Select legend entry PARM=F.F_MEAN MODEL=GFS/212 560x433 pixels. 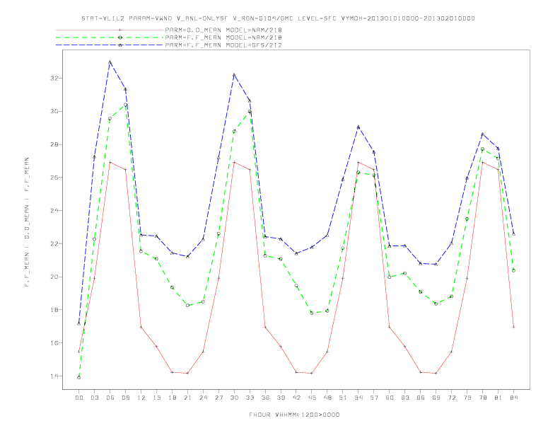pyautogui.click(x=223, y=45)
